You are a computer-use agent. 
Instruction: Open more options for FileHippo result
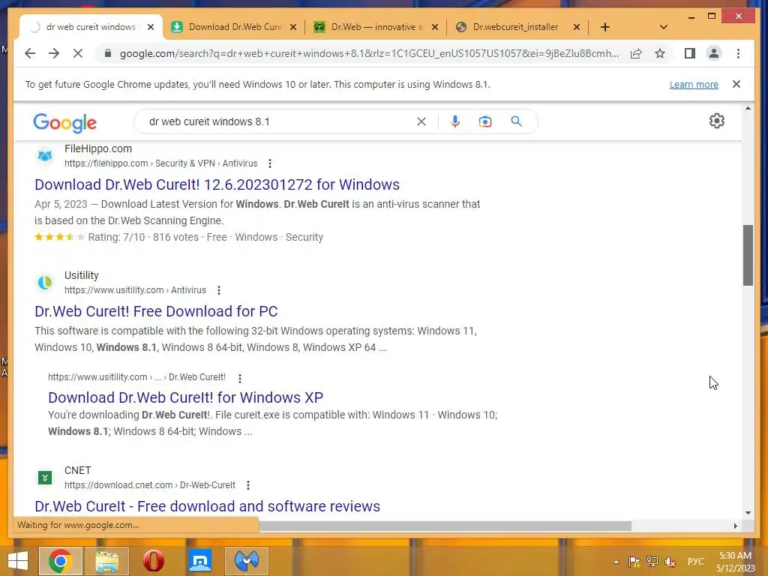click(x=270, y=163)
